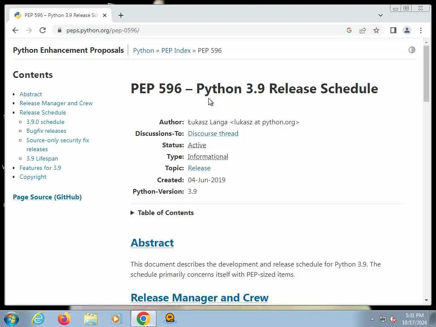Click the muted volume tray icon
436x327 pixels.
[393, 319]
